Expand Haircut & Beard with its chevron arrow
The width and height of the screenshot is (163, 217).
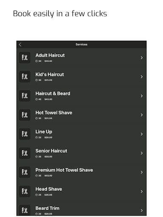click(x=142, y=96)
